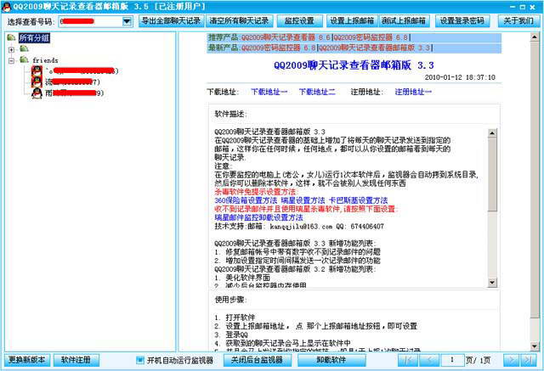This screenshot has height=371, width=544.
Task: Click 卸载软件 uninstall button
Action: coord(331,360)
